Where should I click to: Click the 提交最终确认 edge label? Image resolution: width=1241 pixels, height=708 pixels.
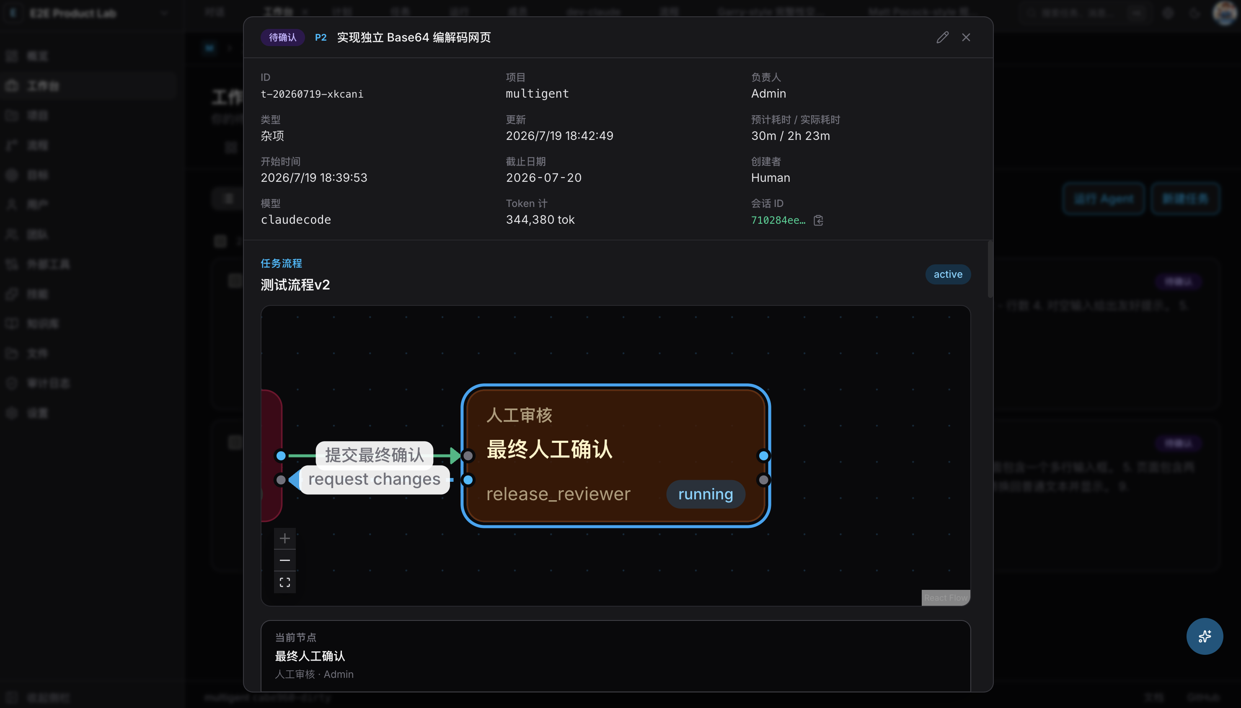375,455
